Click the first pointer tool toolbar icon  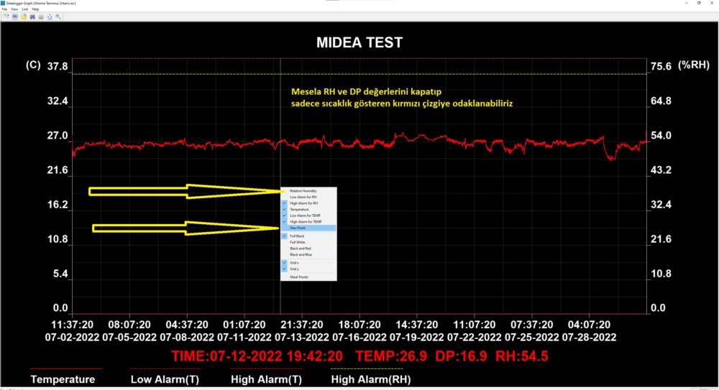[6, 17]
